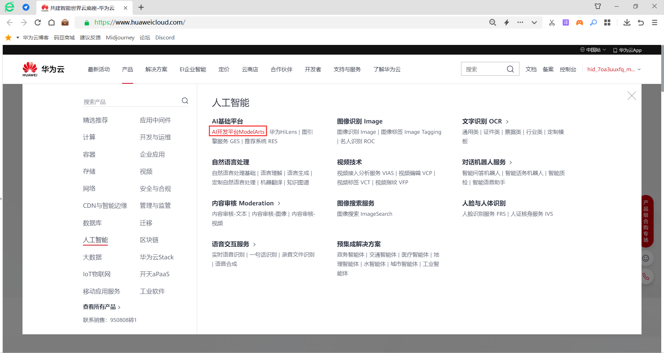Open the 最新活动 nav menu
This screenshot has width=664, height=353.
(99, 69)
